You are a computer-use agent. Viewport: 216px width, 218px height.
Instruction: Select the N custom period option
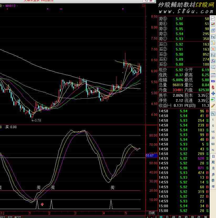click(x=213, y=150)
